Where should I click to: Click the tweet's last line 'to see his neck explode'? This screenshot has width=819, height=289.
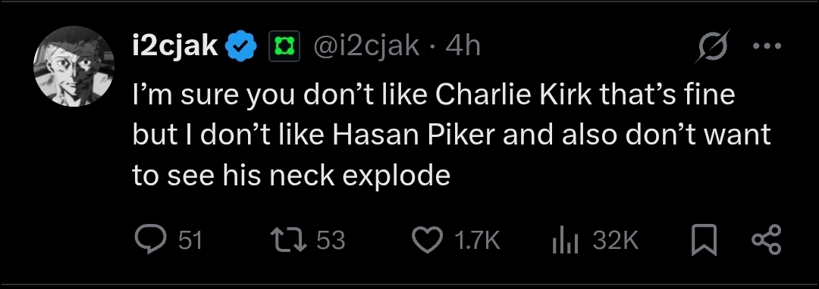pyautogui.click(x=291, y=176)
